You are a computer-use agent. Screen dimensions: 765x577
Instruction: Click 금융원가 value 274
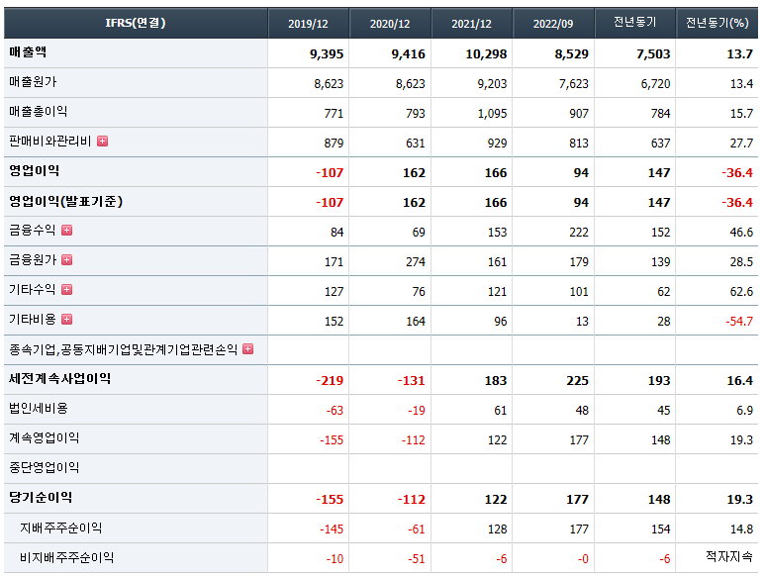[x=416, y=262]
